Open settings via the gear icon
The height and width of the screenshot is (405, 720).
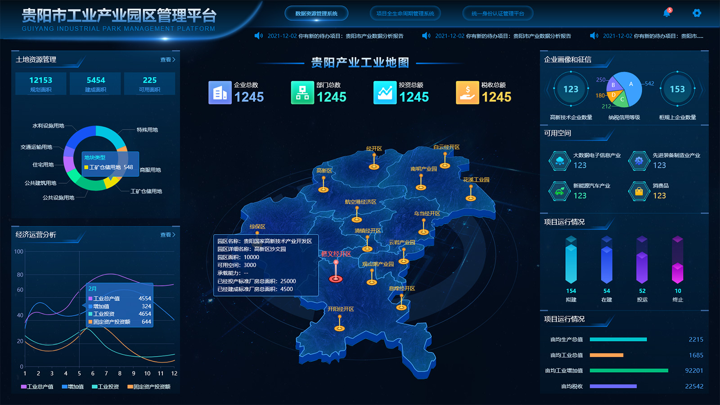[x=697, y=13]
